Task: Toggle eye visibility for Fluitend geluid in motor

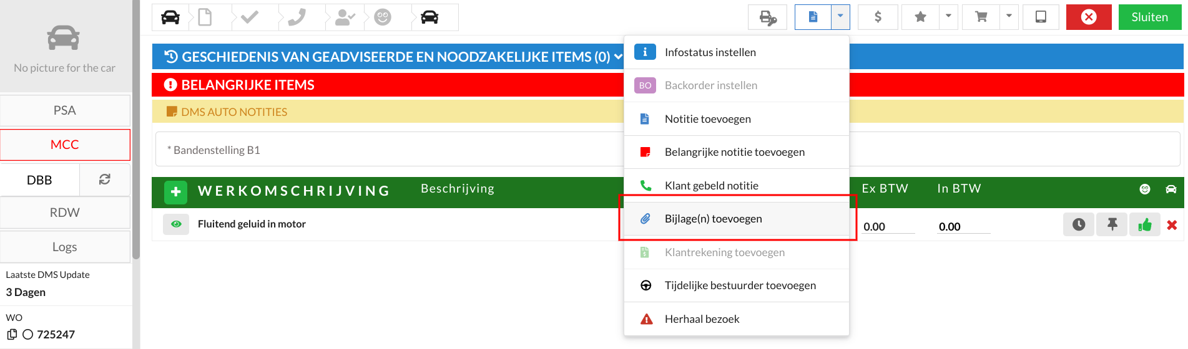Action: [176, 224]
